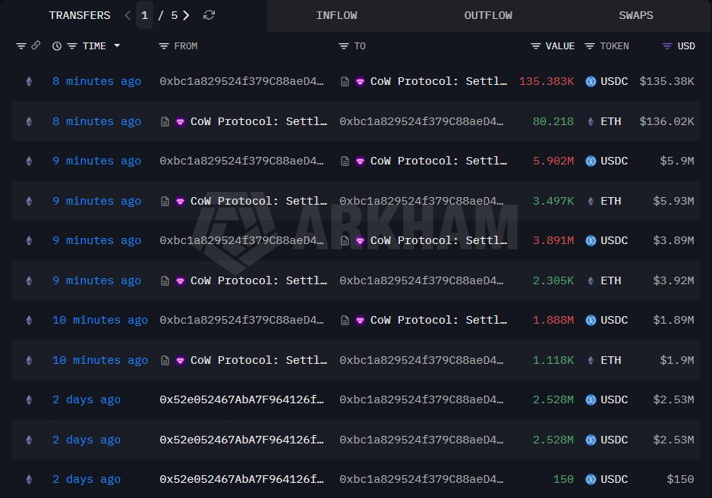Open sender 0x52e052467AbA7F964126f… in 150 USDC row
712x498 pixels.
tap(241, 479)
